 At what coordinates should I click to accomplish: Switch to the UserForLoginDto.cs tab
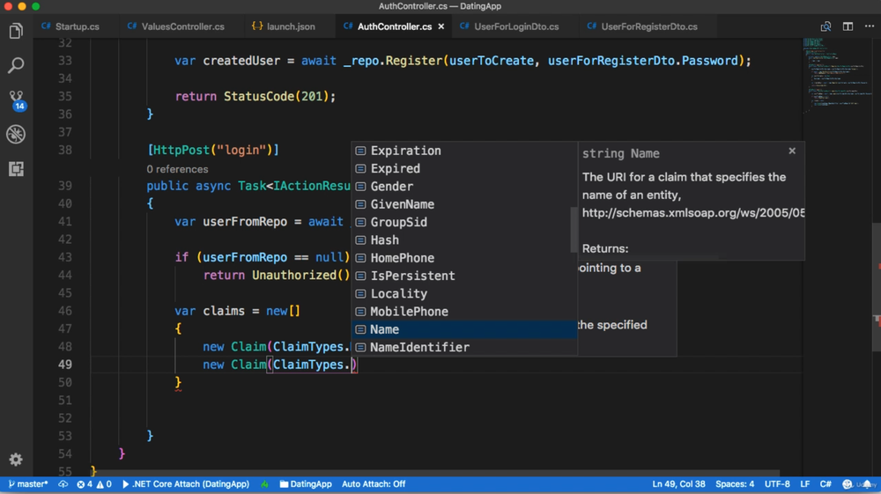[516, 26]
